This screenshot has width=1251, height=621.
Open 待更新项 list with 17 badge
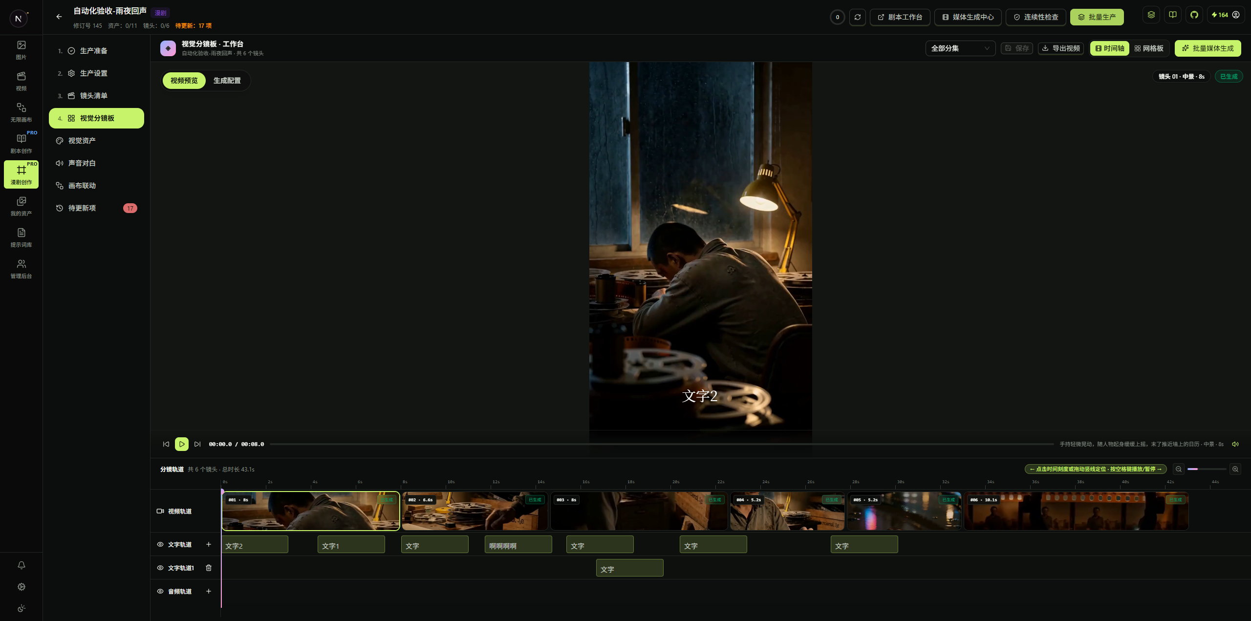pyautogui.click(x=96, y=208)
